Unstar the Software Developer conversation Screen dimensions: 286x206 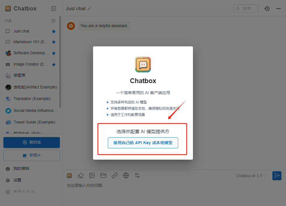(x=54, y=53)
